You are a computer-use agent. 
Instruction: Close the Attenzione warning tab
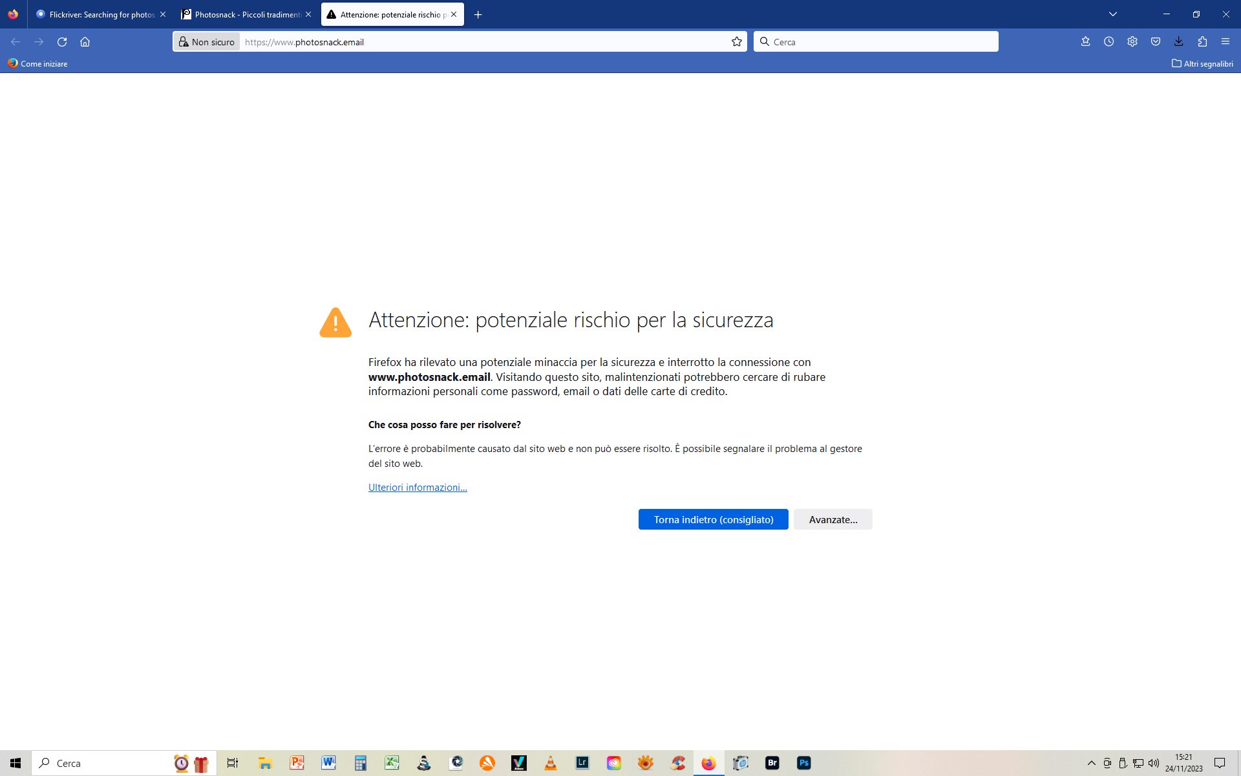pyautogui.click(x=454, y=14)
